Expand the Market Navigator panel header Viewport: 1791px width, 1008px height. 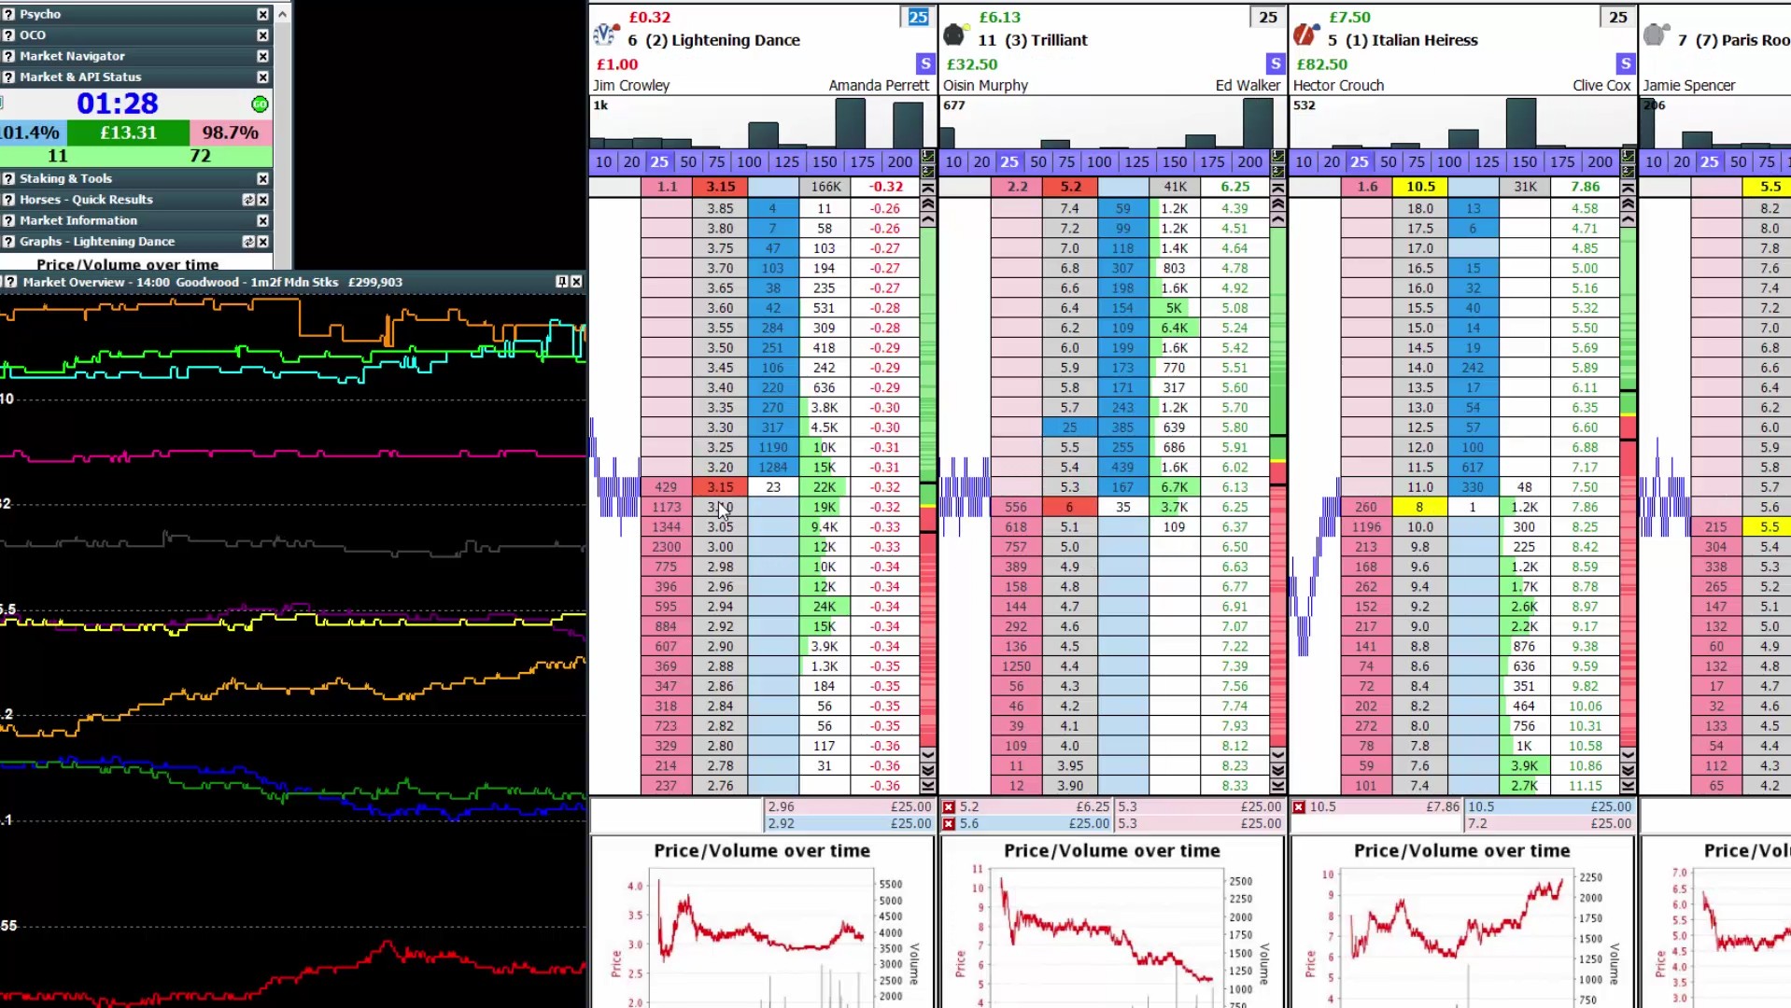click(x=136, y=56)
